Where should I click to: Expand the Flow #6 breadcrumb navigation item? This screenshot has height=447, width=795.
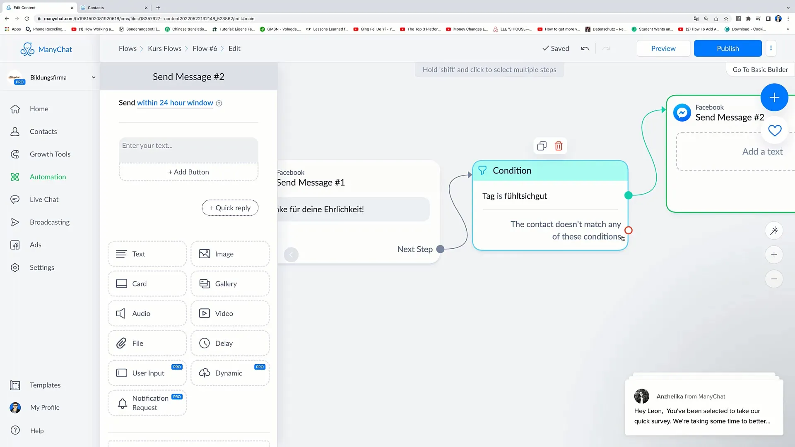[205, 48]
